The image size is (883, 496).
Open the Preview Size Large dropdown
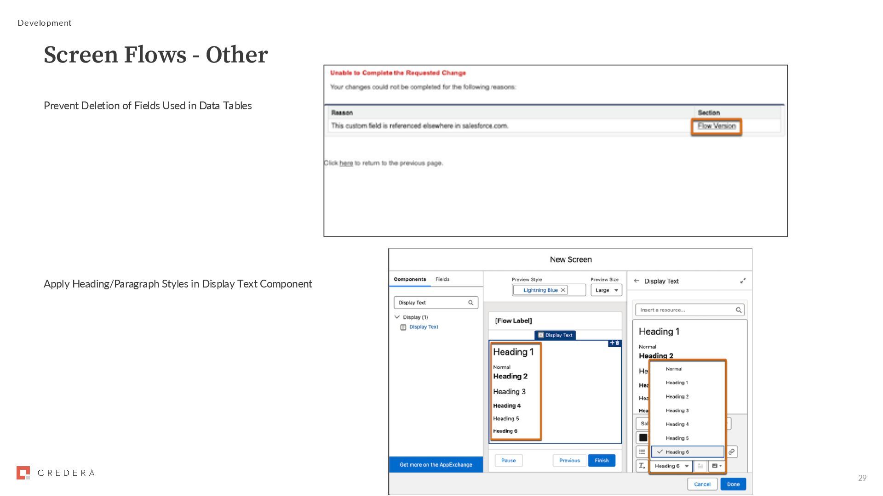pyautogui.click(x=606, y=290)
